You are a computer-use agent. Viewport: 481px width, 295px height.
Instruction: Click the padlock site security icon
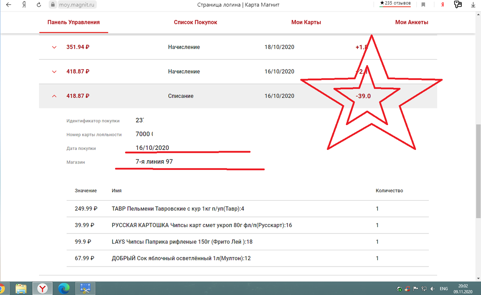click(53, 5)
